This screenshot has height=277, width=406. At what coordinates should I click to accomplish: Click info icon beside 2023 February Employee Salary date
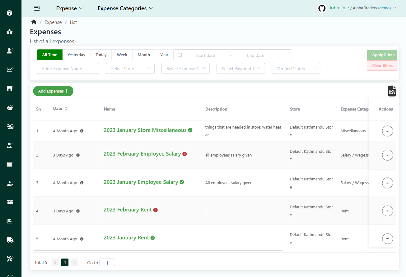click(x=78, y=155)
